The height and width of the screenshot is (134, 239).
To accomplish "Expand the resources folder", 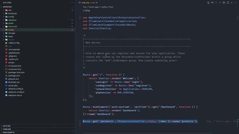I will [3, 26].
